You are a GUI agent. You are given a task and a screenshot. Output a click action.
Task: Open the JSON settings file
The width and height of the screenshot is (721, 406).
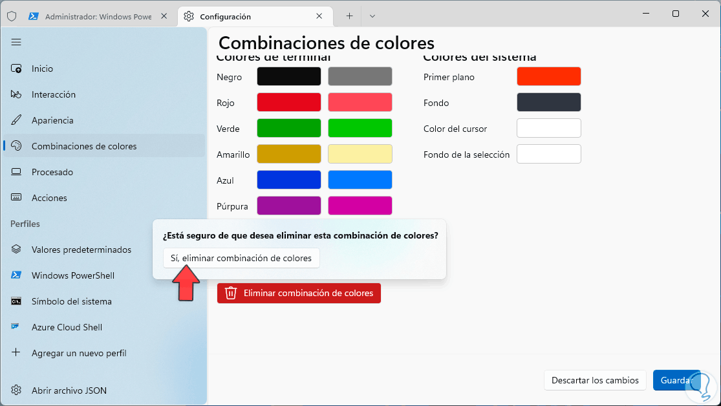pyautogui.click(x=69, y=390)
